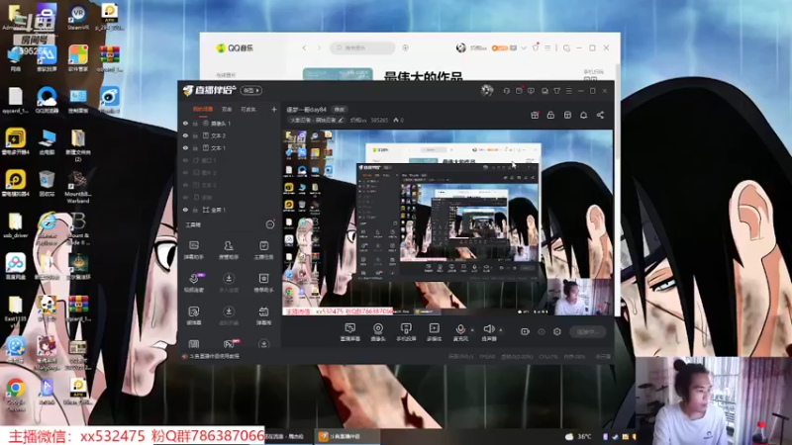Image resolution: width=792 pixels, height=445 pixels.
Task: Toggle lock on 文本 2 layer
Action: pyautogui.click(x=195, y=135)
